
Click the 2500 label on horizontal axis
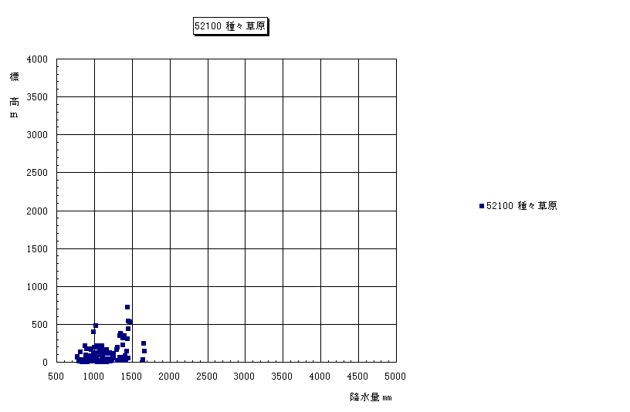[207, 377]
